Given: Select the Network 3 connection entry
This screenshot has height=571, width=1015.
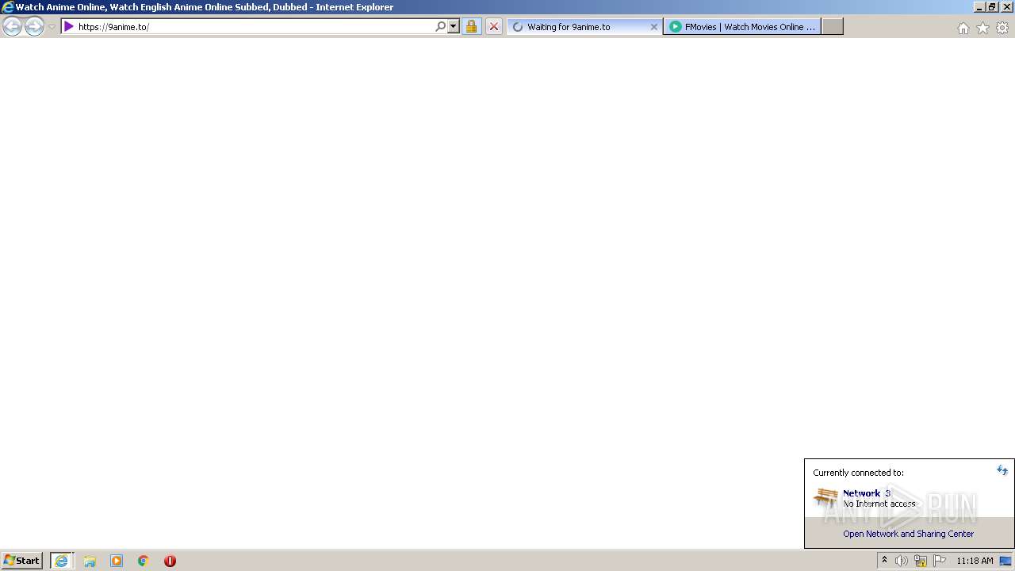Looking at the screenshot, I should click(x=910, y=498).
